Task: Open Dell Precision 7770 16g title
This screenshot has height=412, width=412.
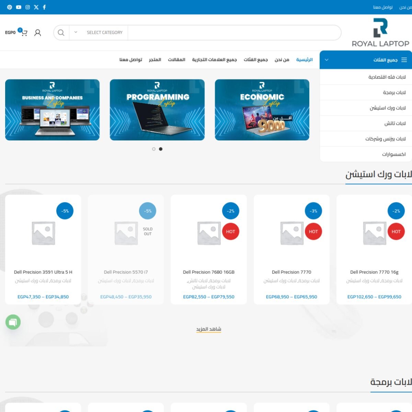Action: pyautogui.click(x=374, y=272)
